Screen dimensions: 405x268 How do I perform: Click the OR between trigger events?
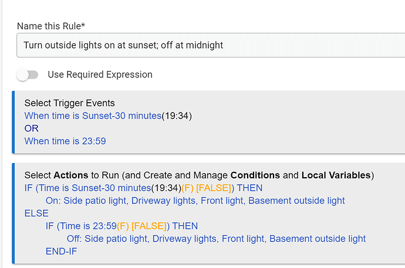(31, 128)
